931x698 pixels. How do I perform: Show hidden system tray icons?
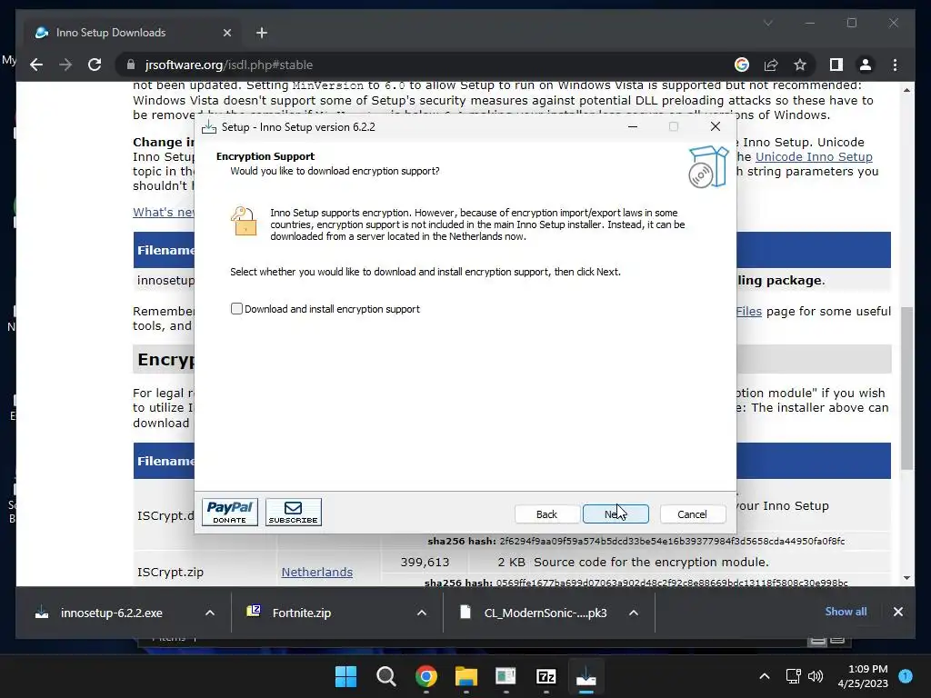click(765, 676)
